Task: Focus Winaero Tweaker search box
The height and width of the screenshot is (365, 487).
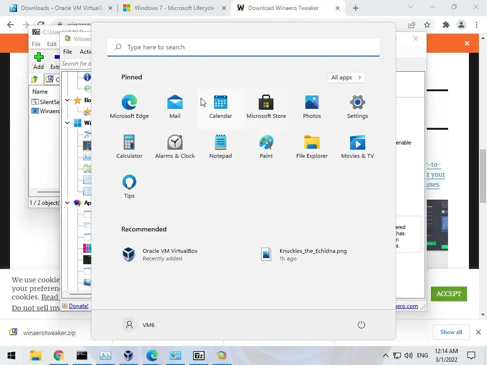Action: (x=76, y=64)
